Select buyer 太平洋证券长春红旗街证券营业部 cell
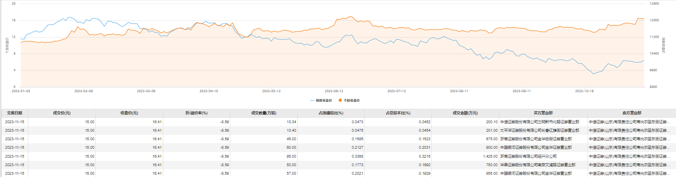 pyautogui.click(x=539, y=131)
